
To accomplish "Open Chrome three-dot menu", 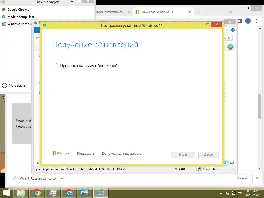I will (256, 21).
